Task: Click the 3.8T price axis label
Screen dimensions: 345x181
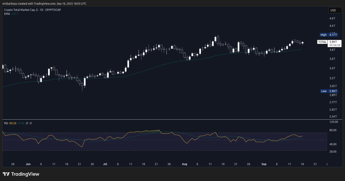Action: [x=332, y=50]
